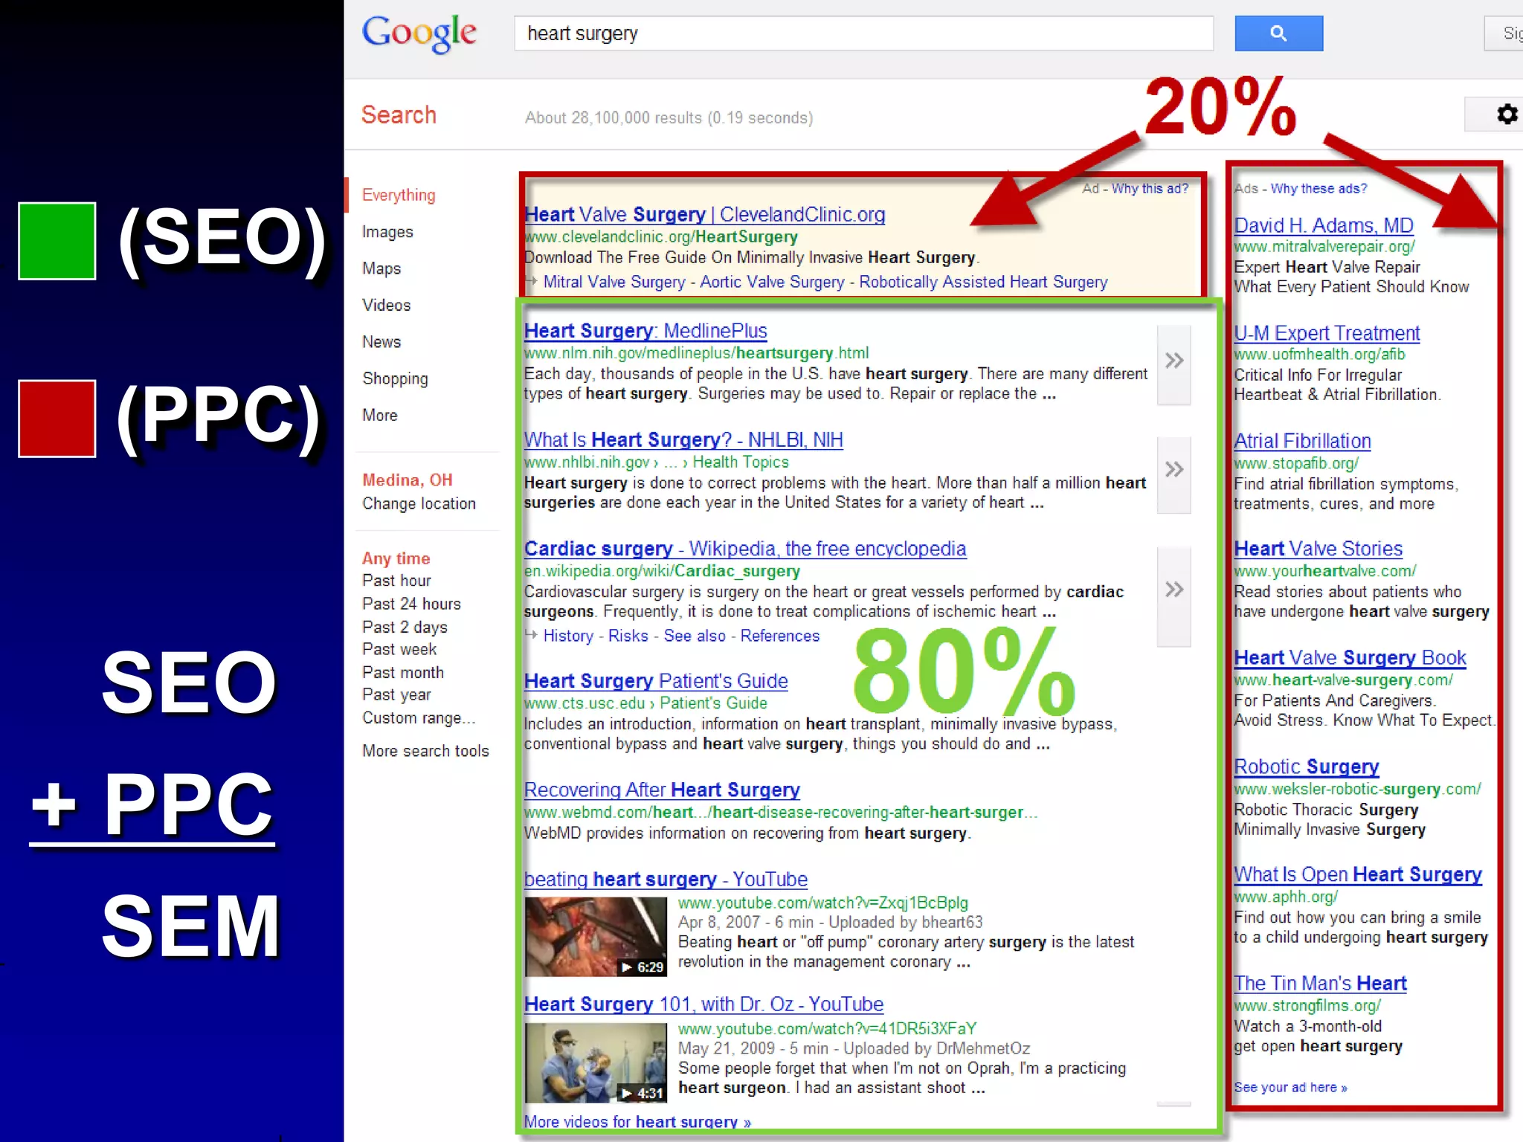1523x1142 pixels.
Task: Open Heart Valve Surgery Book ad
Action: pos(1350,658)
